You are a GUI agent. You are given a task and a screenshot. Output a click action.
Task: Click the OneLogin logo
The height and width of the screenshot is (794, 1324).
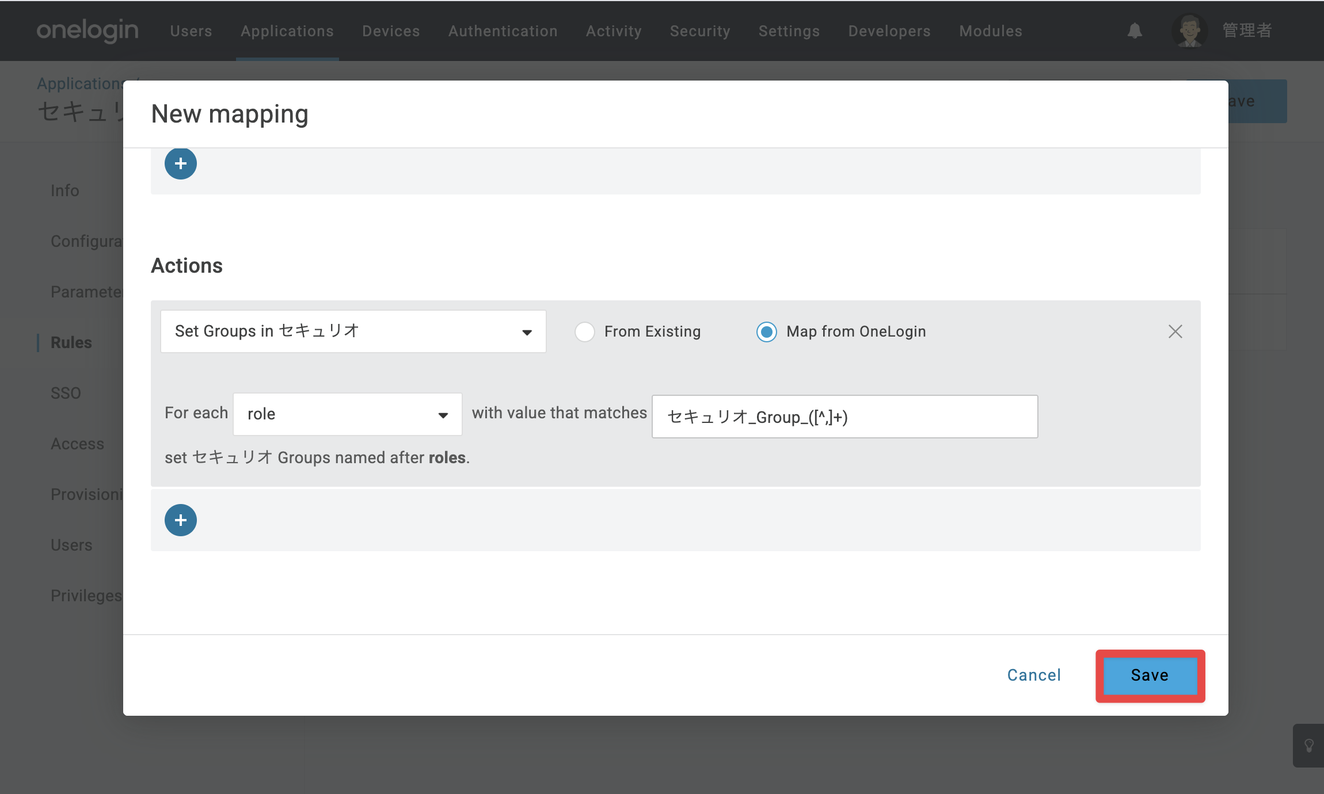pyautogui.click(x=87, y=30)
